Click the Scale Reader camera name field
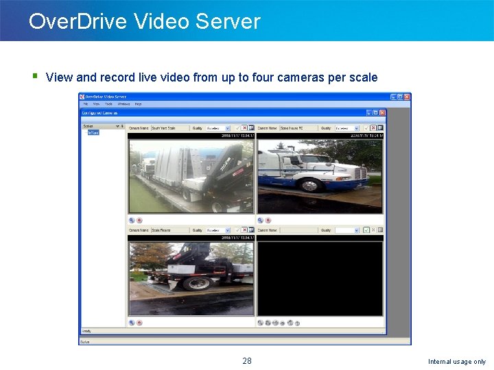 [170, 230]
